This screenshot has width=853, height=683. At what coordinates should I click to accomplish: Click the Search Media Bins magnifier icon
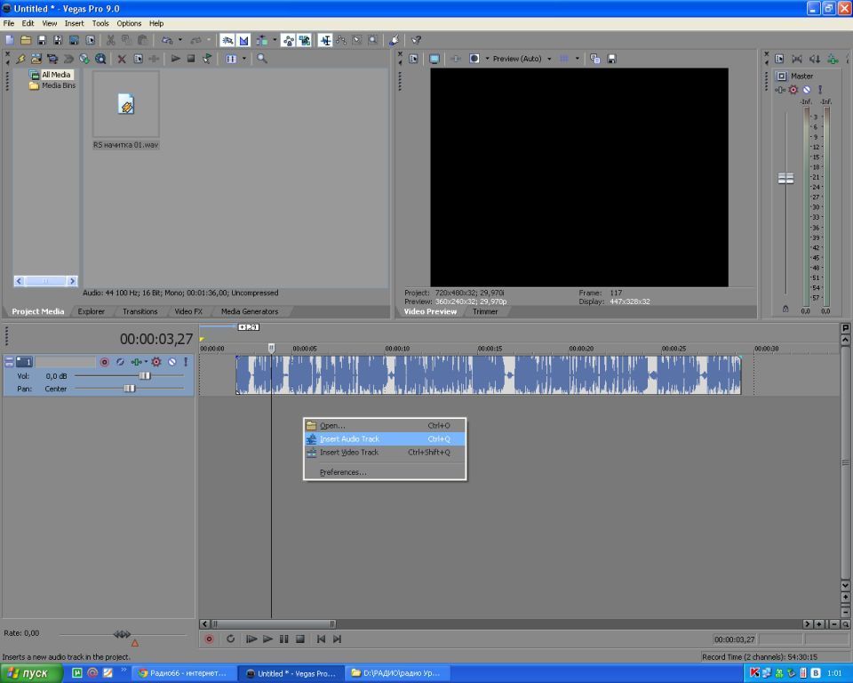(x=262, y=59)
